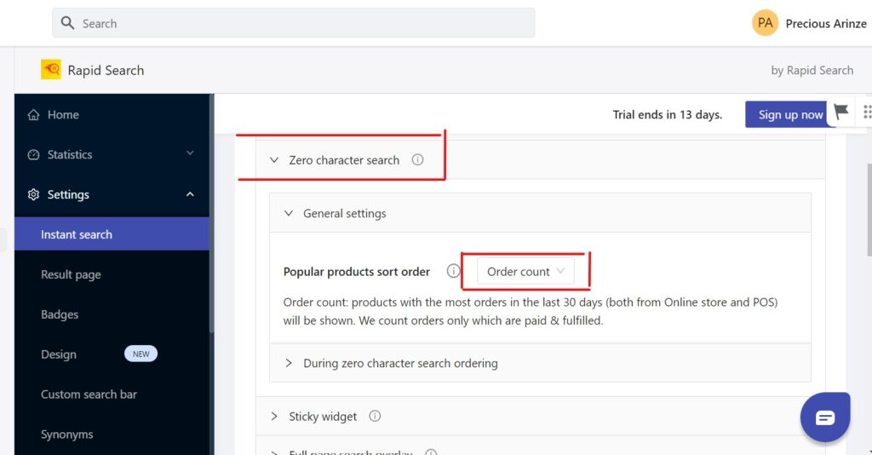Collapse the Settings chevron
This screenshot has height=455, width=872.
[190, 194]
